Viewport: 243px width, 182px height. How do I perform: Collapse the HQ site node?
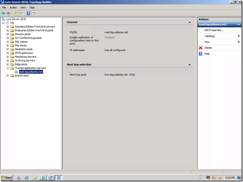coord(3,23)
